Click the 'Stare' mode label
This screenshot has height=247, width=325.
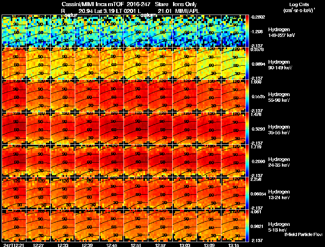(x=161, y=4)
